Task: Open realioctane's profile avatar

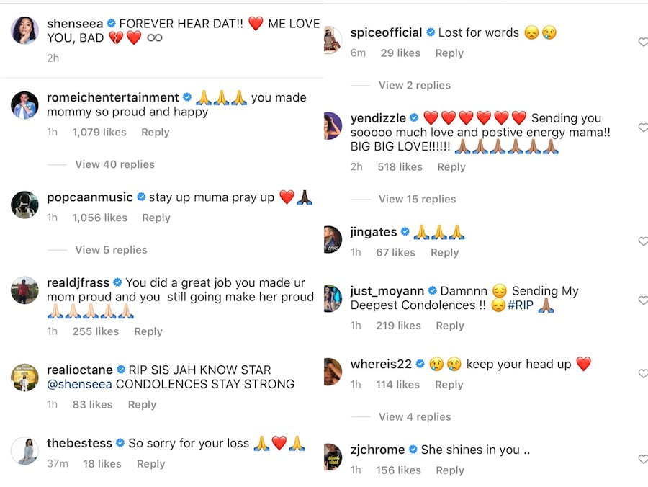Action: (24, 377)
